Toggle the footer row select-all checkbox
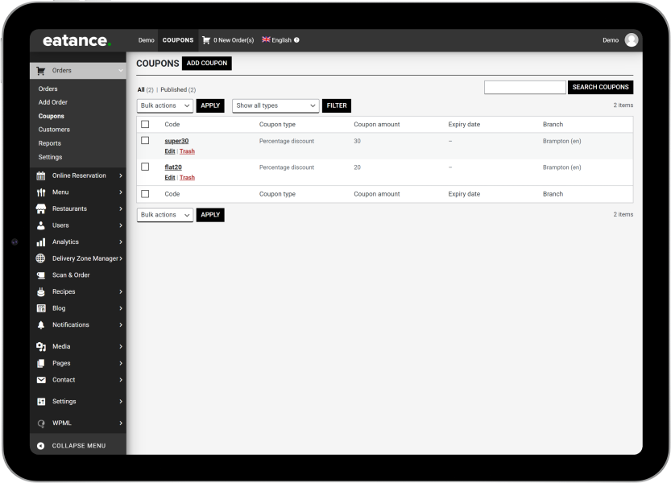This screenshot has height=483, width=671. tap(145, 194)
